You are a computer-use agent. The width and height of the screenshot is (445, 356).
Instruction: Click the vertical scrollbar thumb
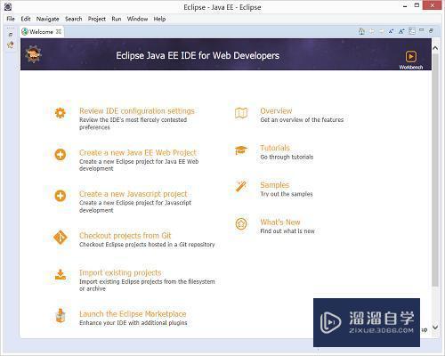click(x=435, y=169)
